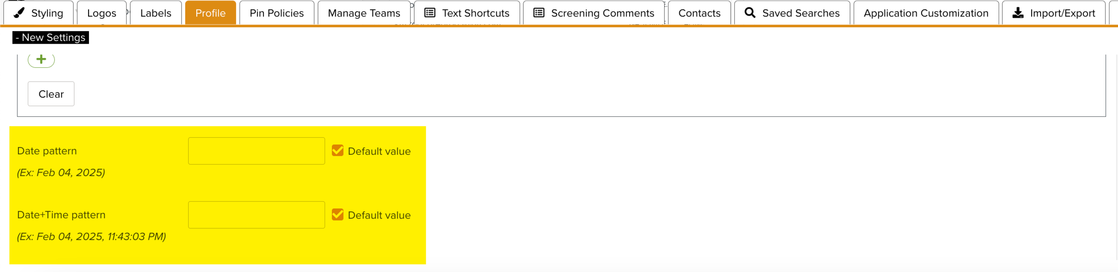
Task: Uncheck Default value for Date pattern
Action: click(338, 151)
